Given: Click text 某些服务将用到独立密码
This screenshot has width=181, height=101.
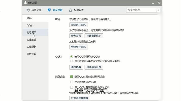Looking at the screenshot, I should click(x=82, y=42).
